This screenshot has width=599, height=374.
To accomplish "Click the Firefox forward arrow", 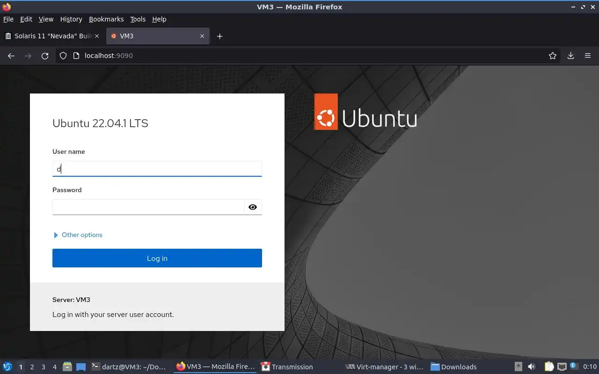I will (28, 56).
